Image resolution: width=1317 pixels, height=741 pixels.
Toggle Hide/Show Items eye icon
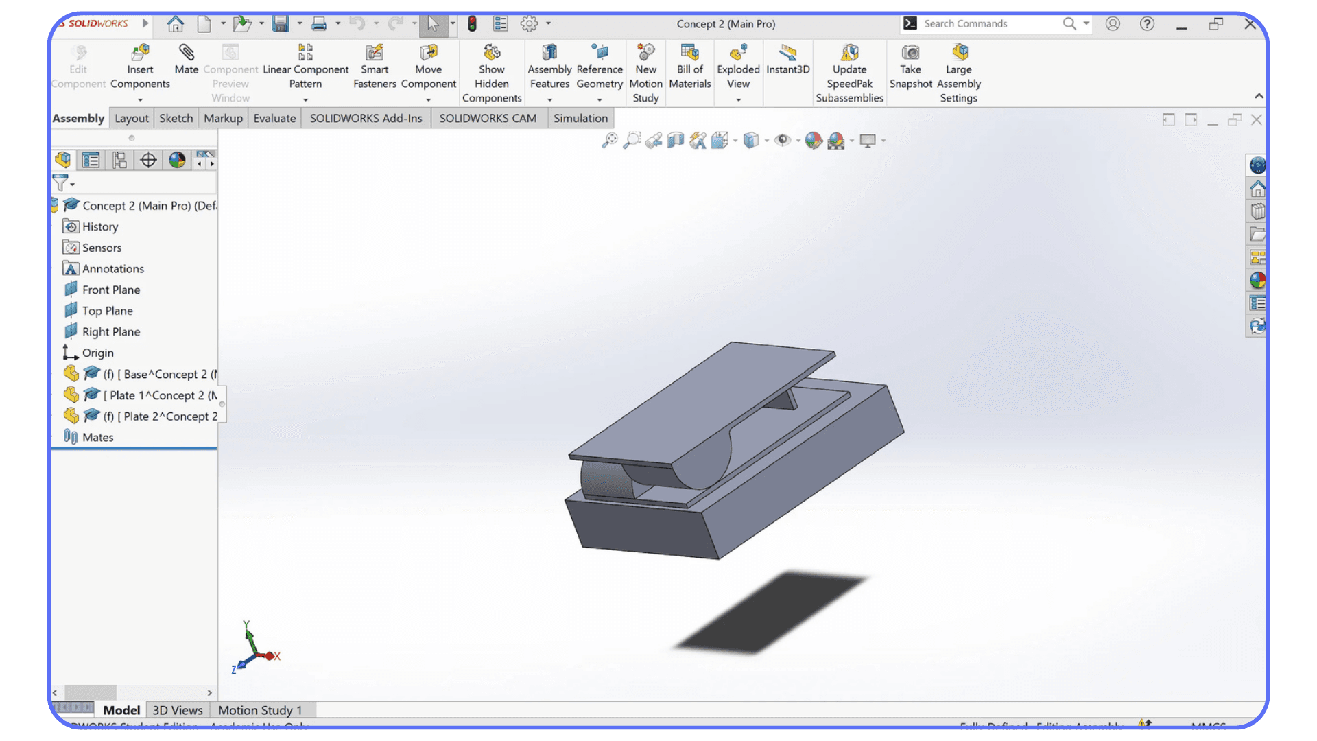(785, 141)
